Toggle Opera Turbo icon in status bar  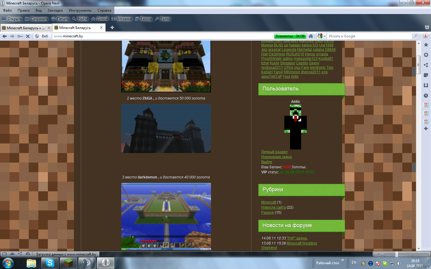pos(28,254)
